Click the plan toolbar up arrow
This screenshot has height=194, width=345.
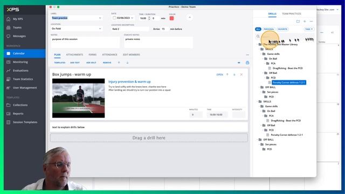tap(119, 63)
